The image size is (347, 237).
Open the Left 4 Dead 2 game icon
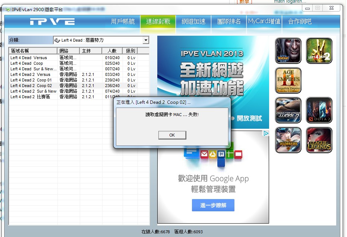319,51
